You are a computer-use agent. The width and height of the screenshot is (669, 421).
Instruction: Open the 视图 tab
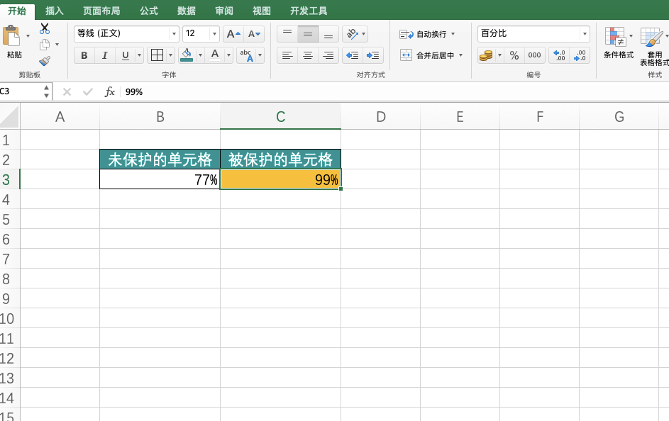(x=262, y=11)
